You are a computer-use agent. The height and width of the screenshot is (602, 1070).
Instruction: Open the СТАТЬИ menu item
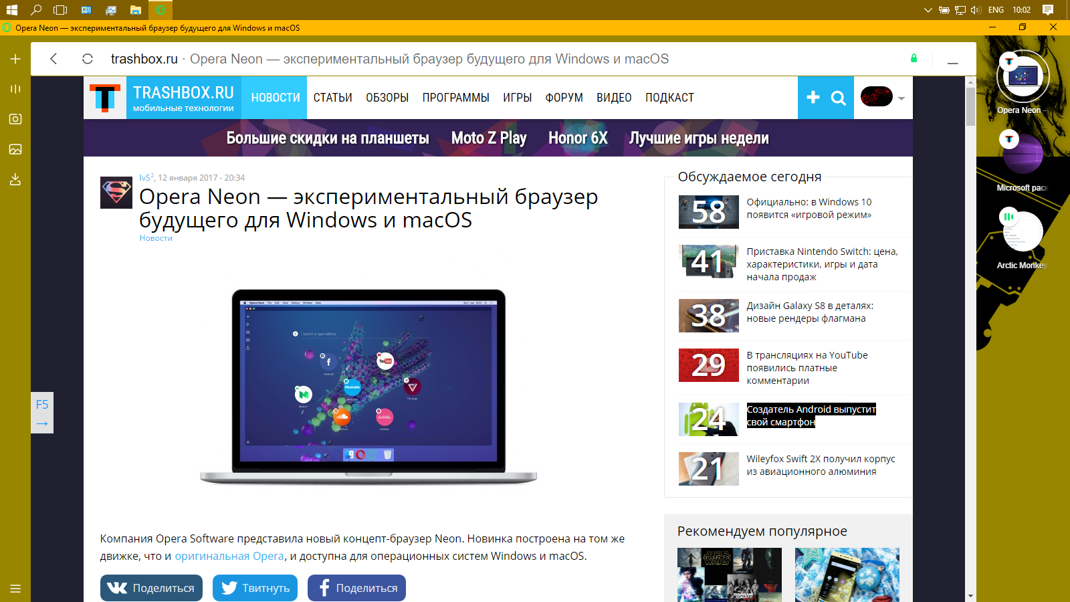pos(333,98)
